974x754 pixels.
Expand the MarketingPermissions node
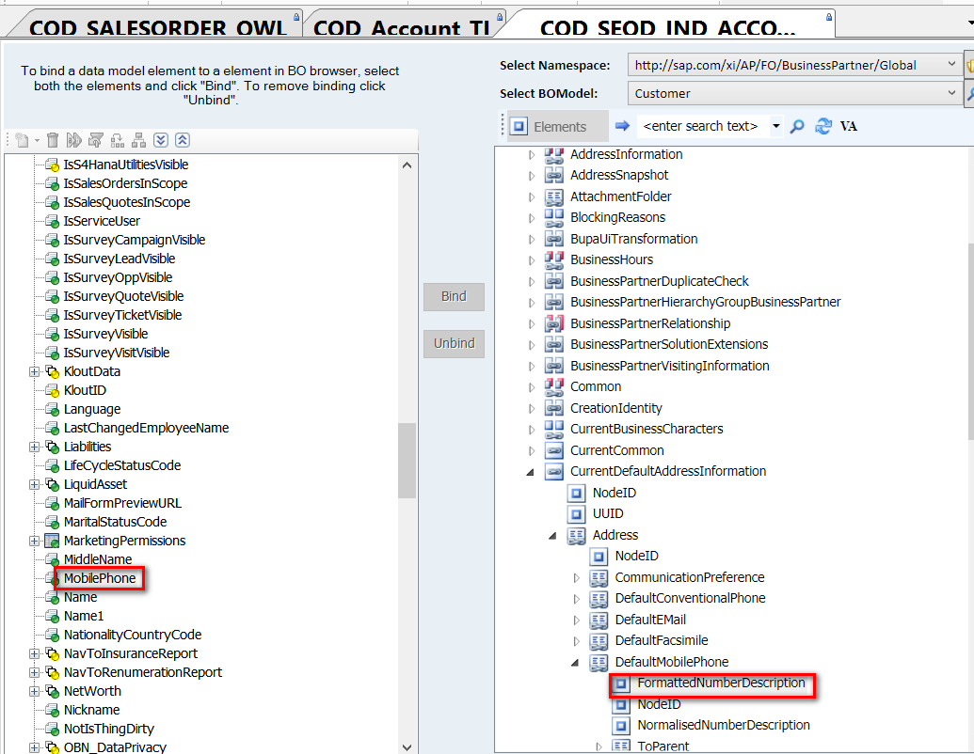coord(34,542)
